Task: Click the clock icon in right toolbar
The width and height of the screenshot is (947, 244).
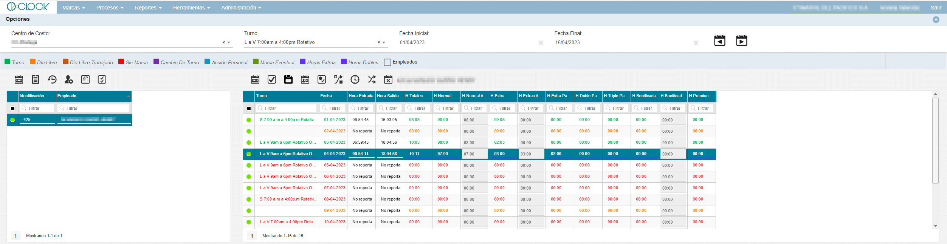Action: click(x=355, y=79)
